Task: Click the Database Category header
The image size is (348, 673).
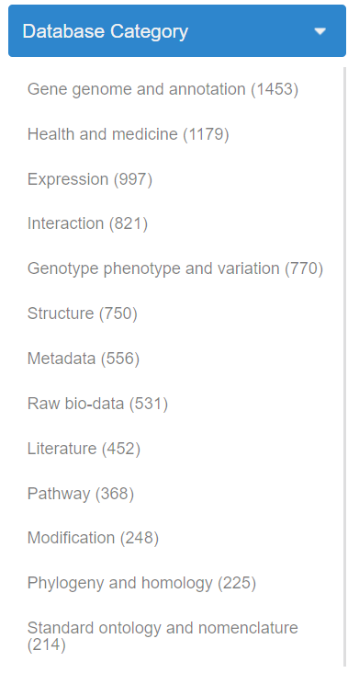Action: 177,31
